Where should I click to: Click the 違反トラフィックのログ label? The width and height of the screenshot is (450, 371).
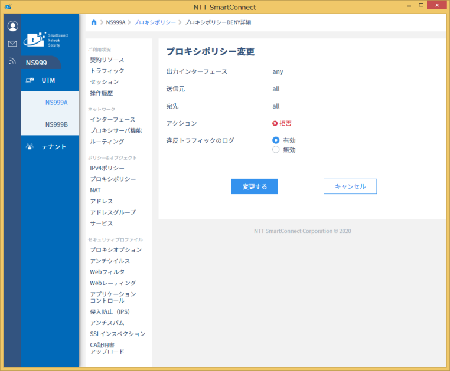point(200,140)
